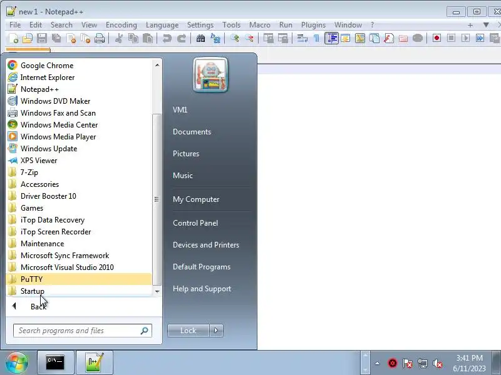Open Find with the binoculars icon
The width and height of the screenshot is (501, 375).
(x=200, y=38)
